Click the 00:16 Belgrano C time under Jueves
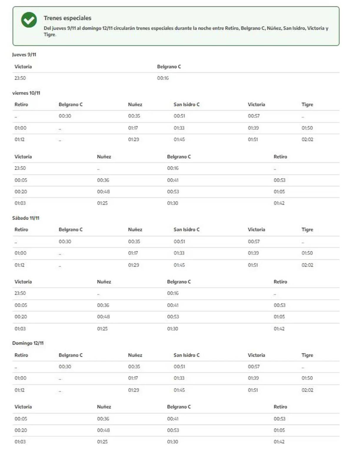 [x=163, y=78]
